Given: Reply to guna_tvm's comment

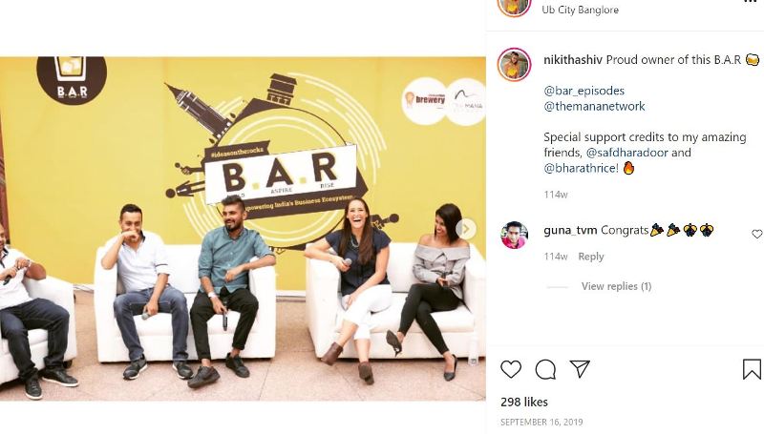Looking at the screenshot, I should tap(590, 256).
